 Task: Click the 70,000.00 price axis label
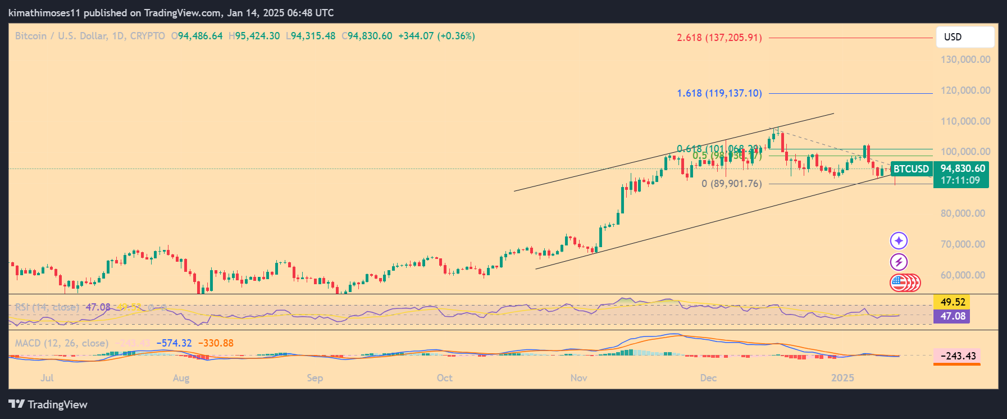pos(963,244)
